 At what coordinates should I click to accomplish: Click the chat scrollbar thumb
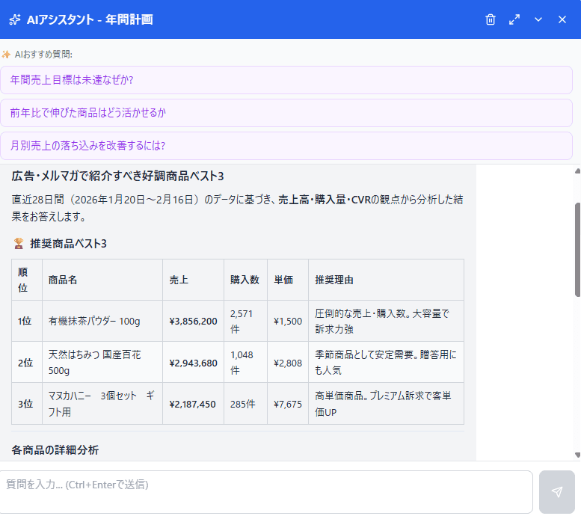(577, 250)
